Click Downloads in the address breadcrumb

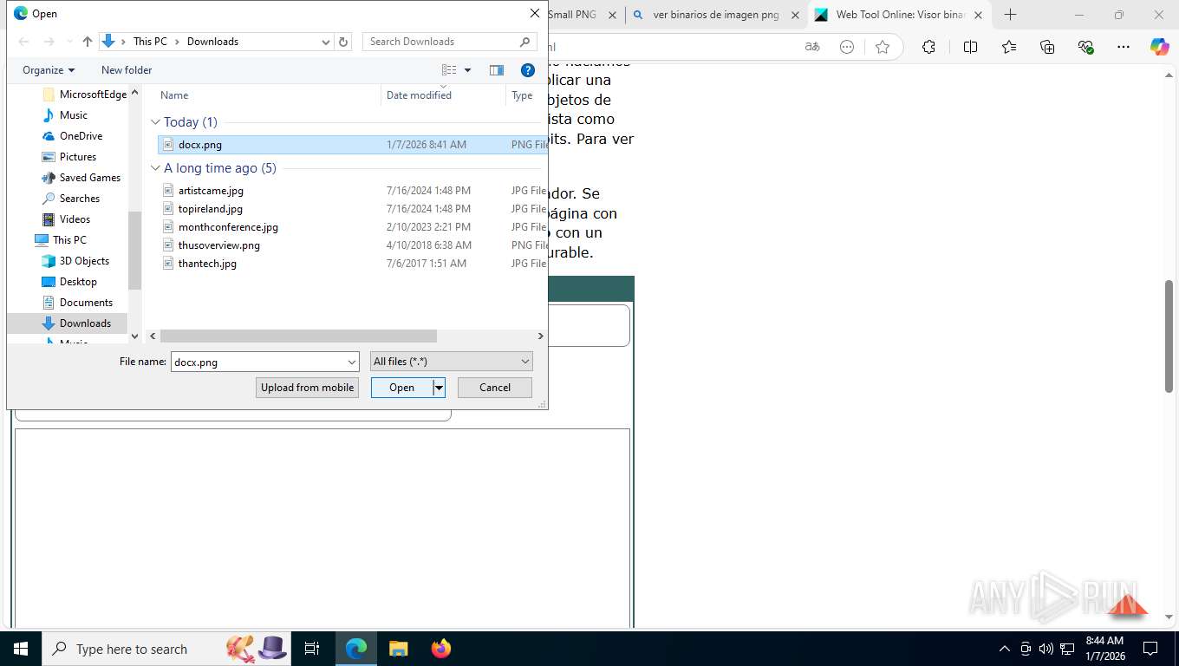212,42
